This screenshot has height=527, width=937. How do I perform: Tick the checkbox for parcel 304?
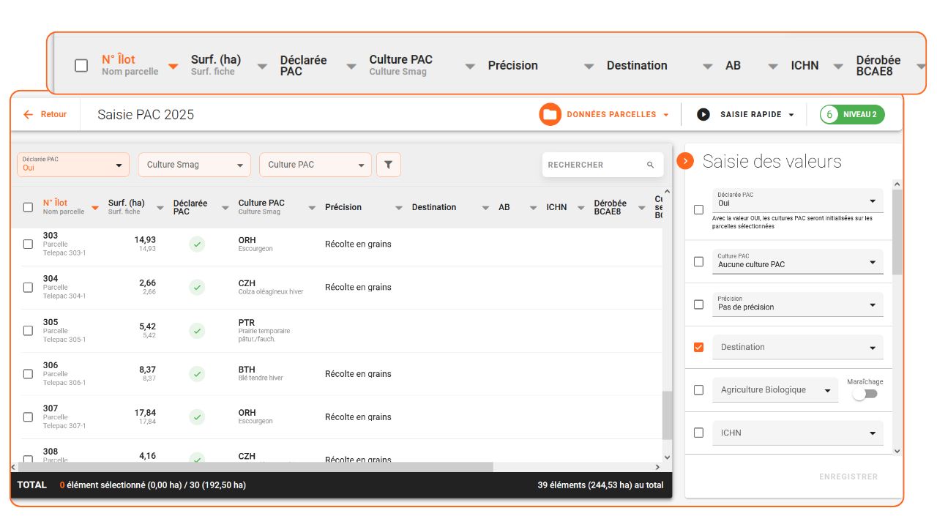tap(28, 288)
